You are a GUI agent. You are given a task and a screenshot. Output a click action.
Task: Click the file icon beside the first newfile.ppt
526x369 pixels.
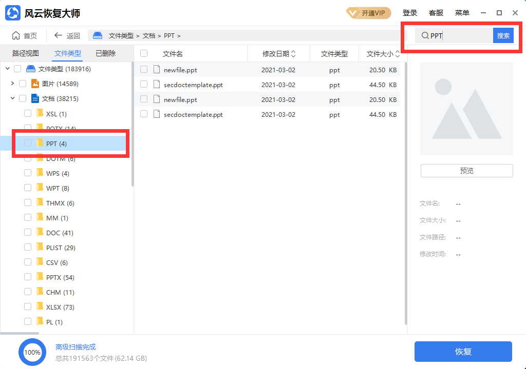(157, 70)
